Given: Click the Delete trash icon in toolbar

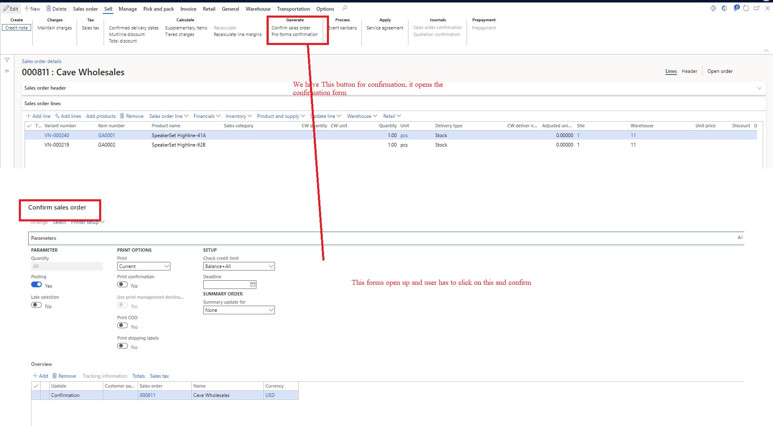Looking at the screenshot, I should (48, 8).
